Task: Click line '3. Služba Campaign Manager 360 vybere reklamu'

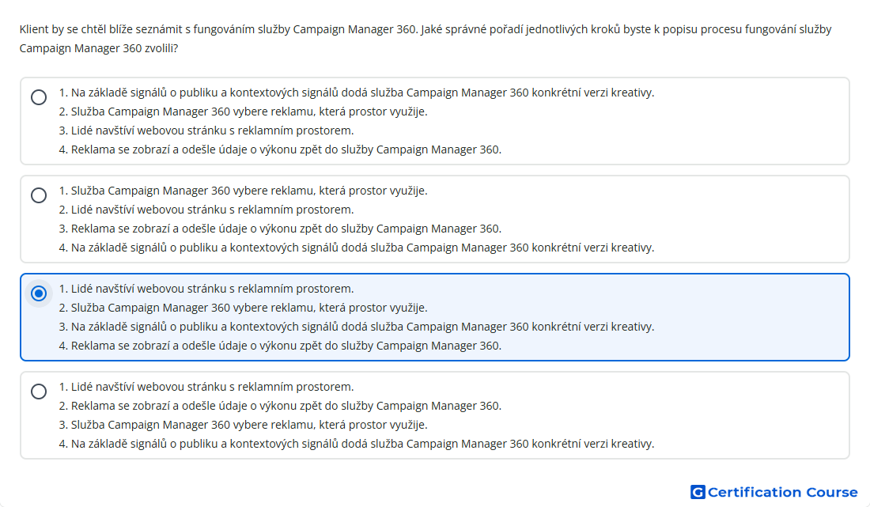Action: click(243, 425)
